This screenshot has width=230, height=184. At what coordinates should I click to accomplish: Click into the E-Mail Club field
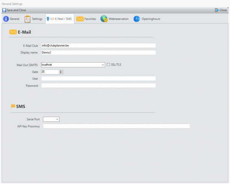pos(98,45)
